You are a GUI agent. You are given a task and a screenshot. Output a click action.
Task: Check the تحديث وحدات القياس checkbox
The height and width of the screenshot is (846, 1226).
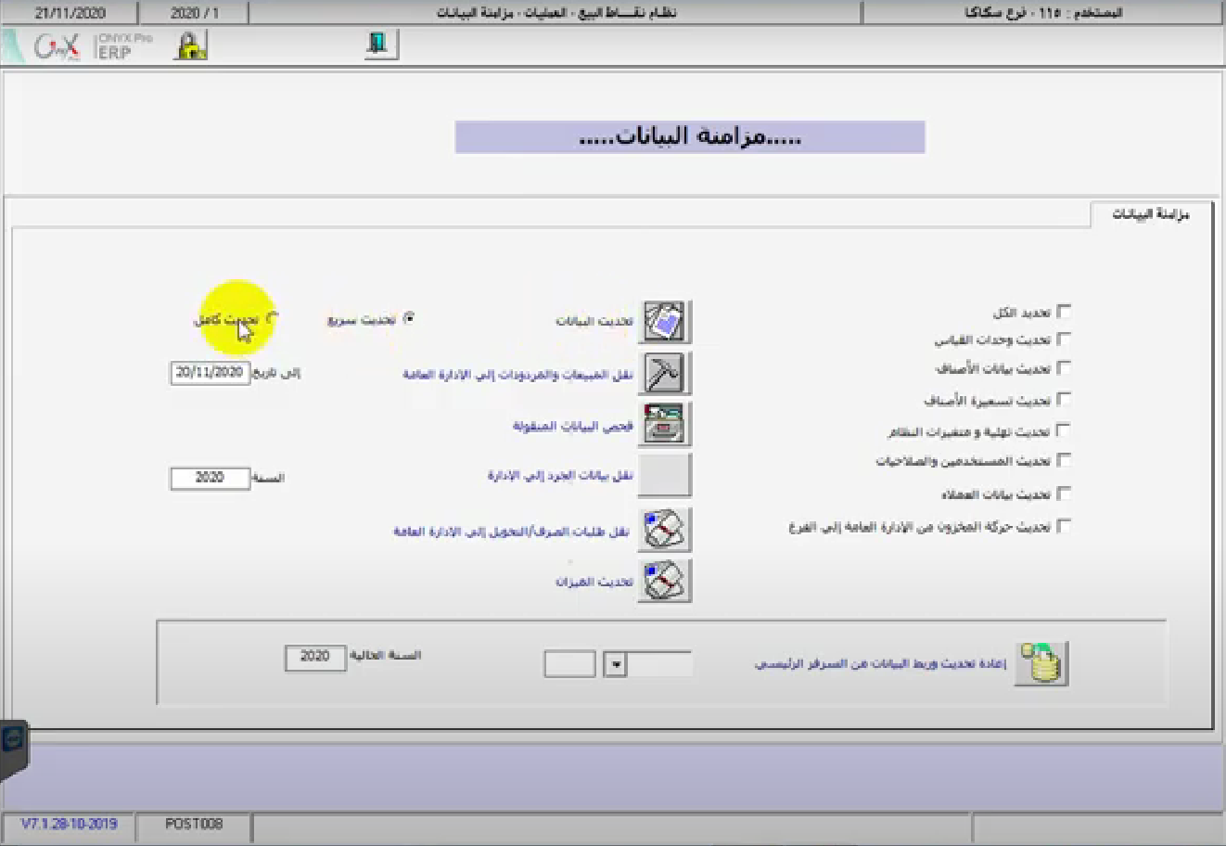1064,340
